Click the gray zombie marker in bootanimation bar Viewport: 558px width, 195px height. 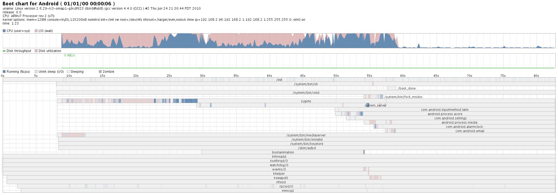[364, 152]
